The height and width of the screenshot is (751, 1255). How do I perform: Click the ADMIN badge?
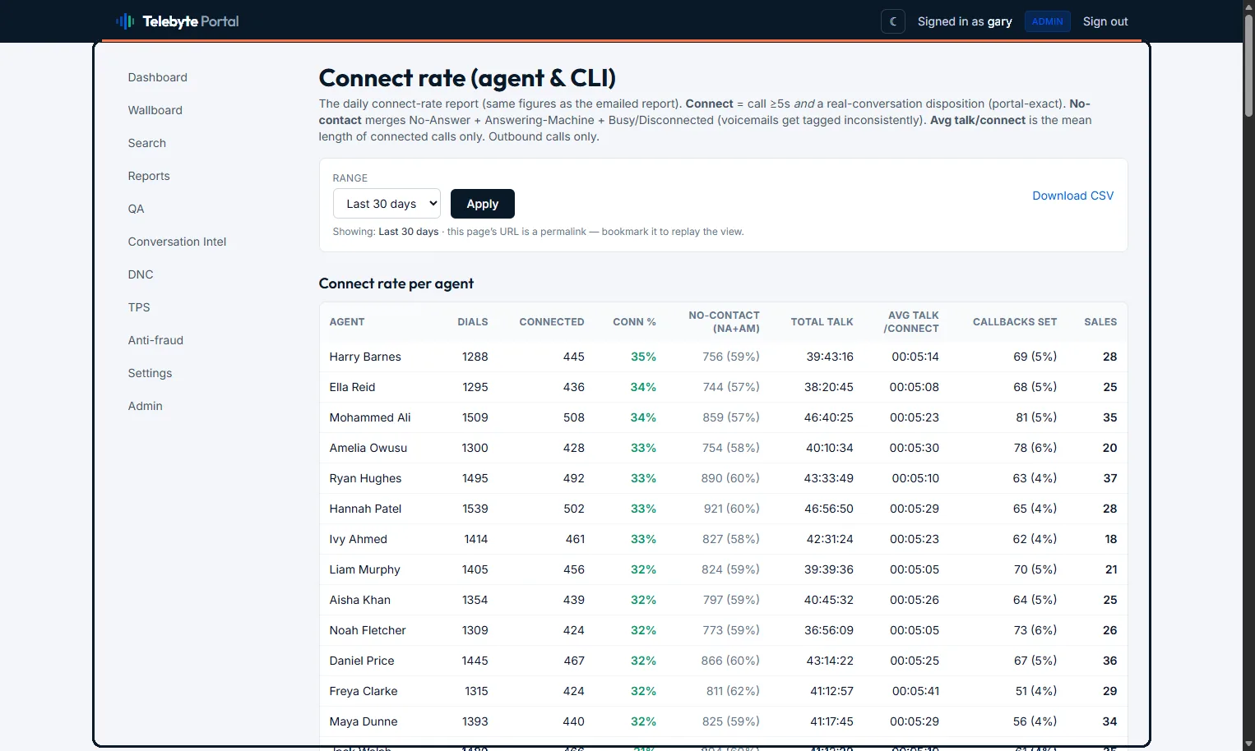coord(1048,21)
